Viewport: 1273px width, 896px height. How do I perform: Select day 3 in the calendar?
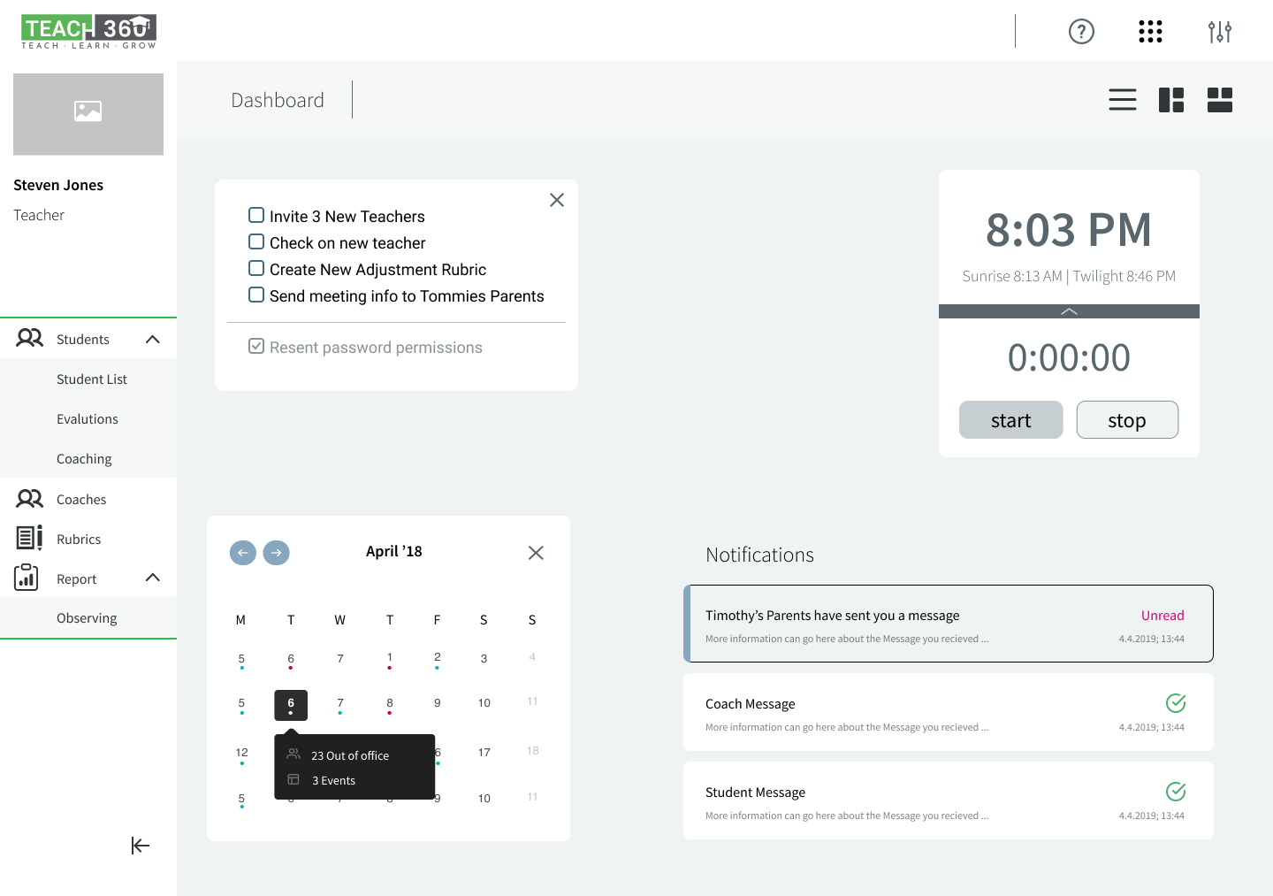coord(484,658)
